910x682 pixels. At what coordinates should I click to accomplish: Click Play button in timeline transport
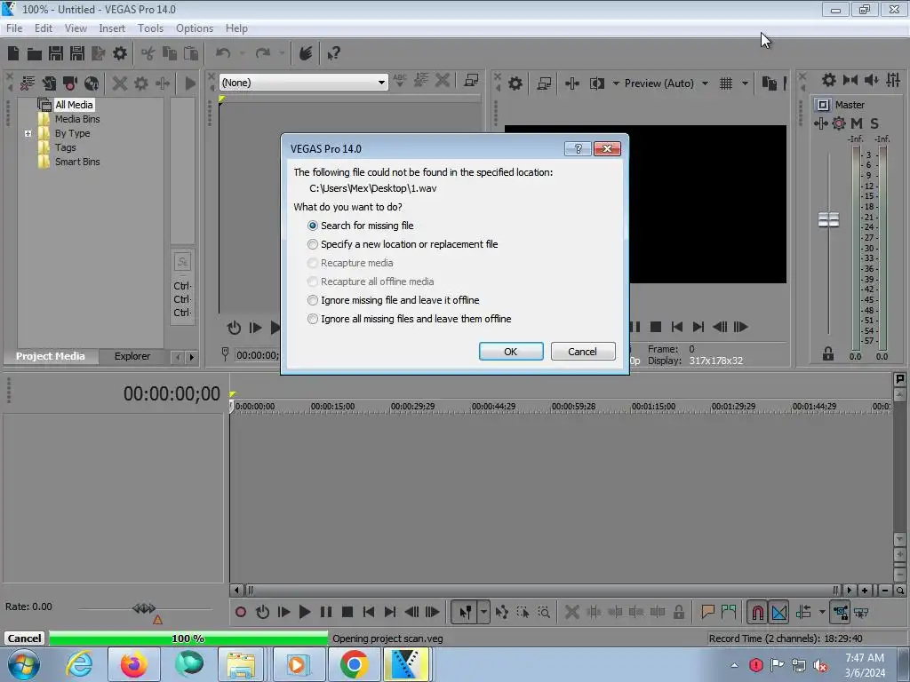coord(304,612)
